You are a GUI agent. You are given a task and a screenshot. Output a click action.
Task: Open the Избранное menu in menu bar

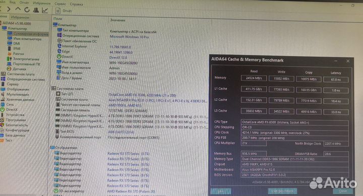pos(42,3)
